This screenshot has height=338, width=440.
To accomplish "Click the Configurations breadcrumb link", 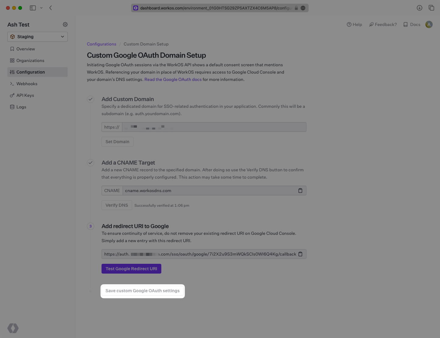I will coord(102,44).
